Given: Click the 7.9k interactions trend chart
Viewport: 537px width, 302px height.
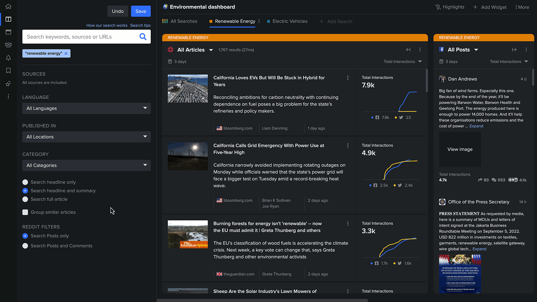Looking at the screenshot, I should [391, 101].
